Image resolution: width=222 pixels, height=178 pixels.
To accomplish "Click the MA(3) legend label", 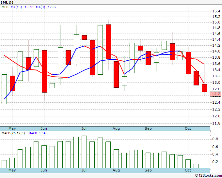I will [x=40, y=7].
